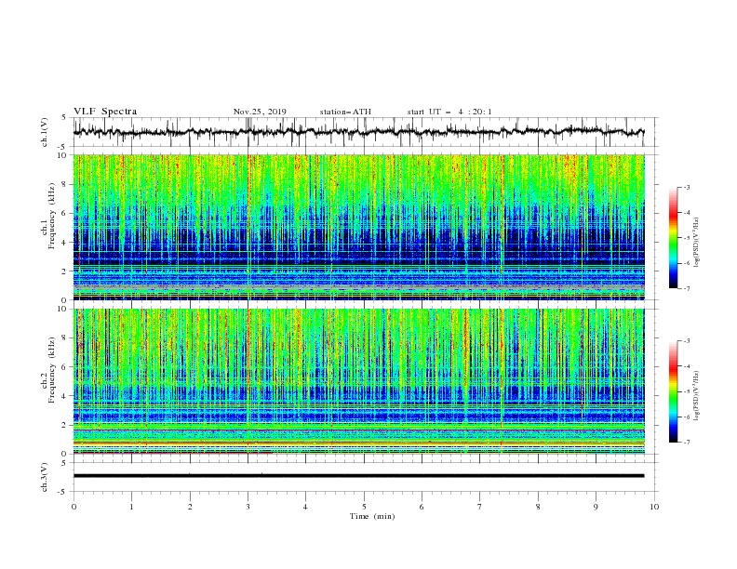Image resolution: width=737 pixels, height=569 pixels.
Task: Click the ch.2 'Frequency (kHz)' axis label
Action: pyautogui.click(x=52, y=370)
